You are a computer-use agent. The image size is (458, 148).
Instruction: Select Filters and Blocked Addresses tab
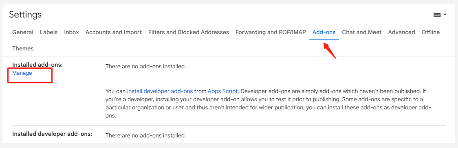189,32
